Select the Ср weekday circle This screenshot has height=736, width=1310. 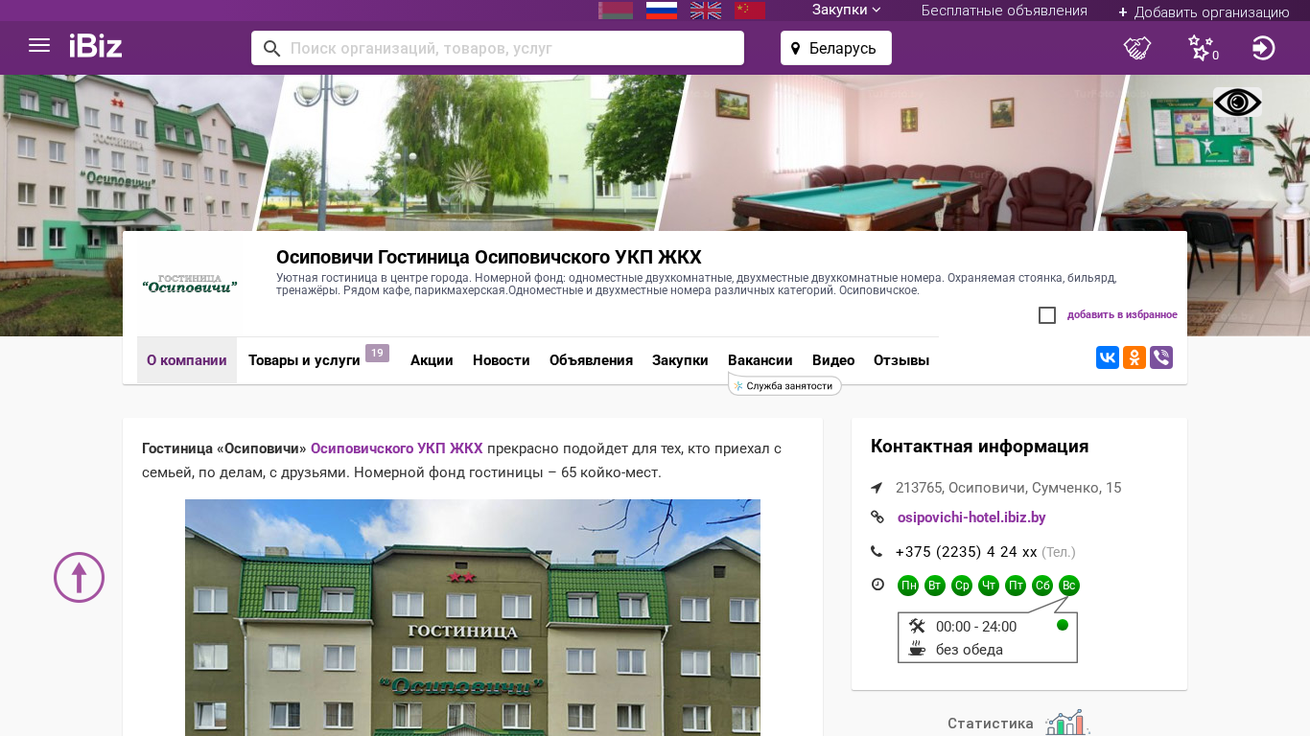coord(962,586)
